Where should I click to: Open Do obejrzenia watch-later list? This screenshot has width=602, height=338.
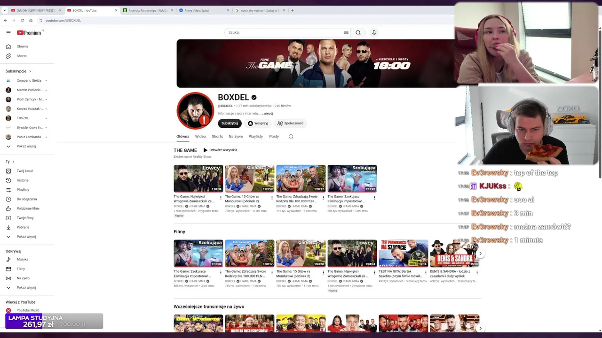coord(27,199)
